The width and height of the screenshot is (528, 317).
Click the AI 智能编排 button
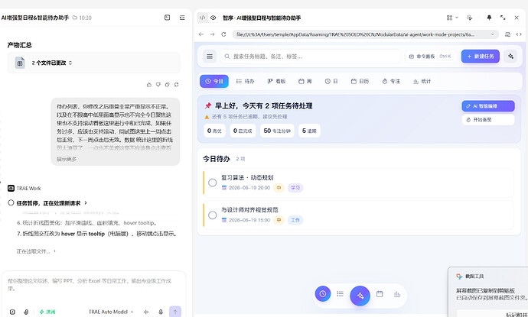(x=488, y=106)
